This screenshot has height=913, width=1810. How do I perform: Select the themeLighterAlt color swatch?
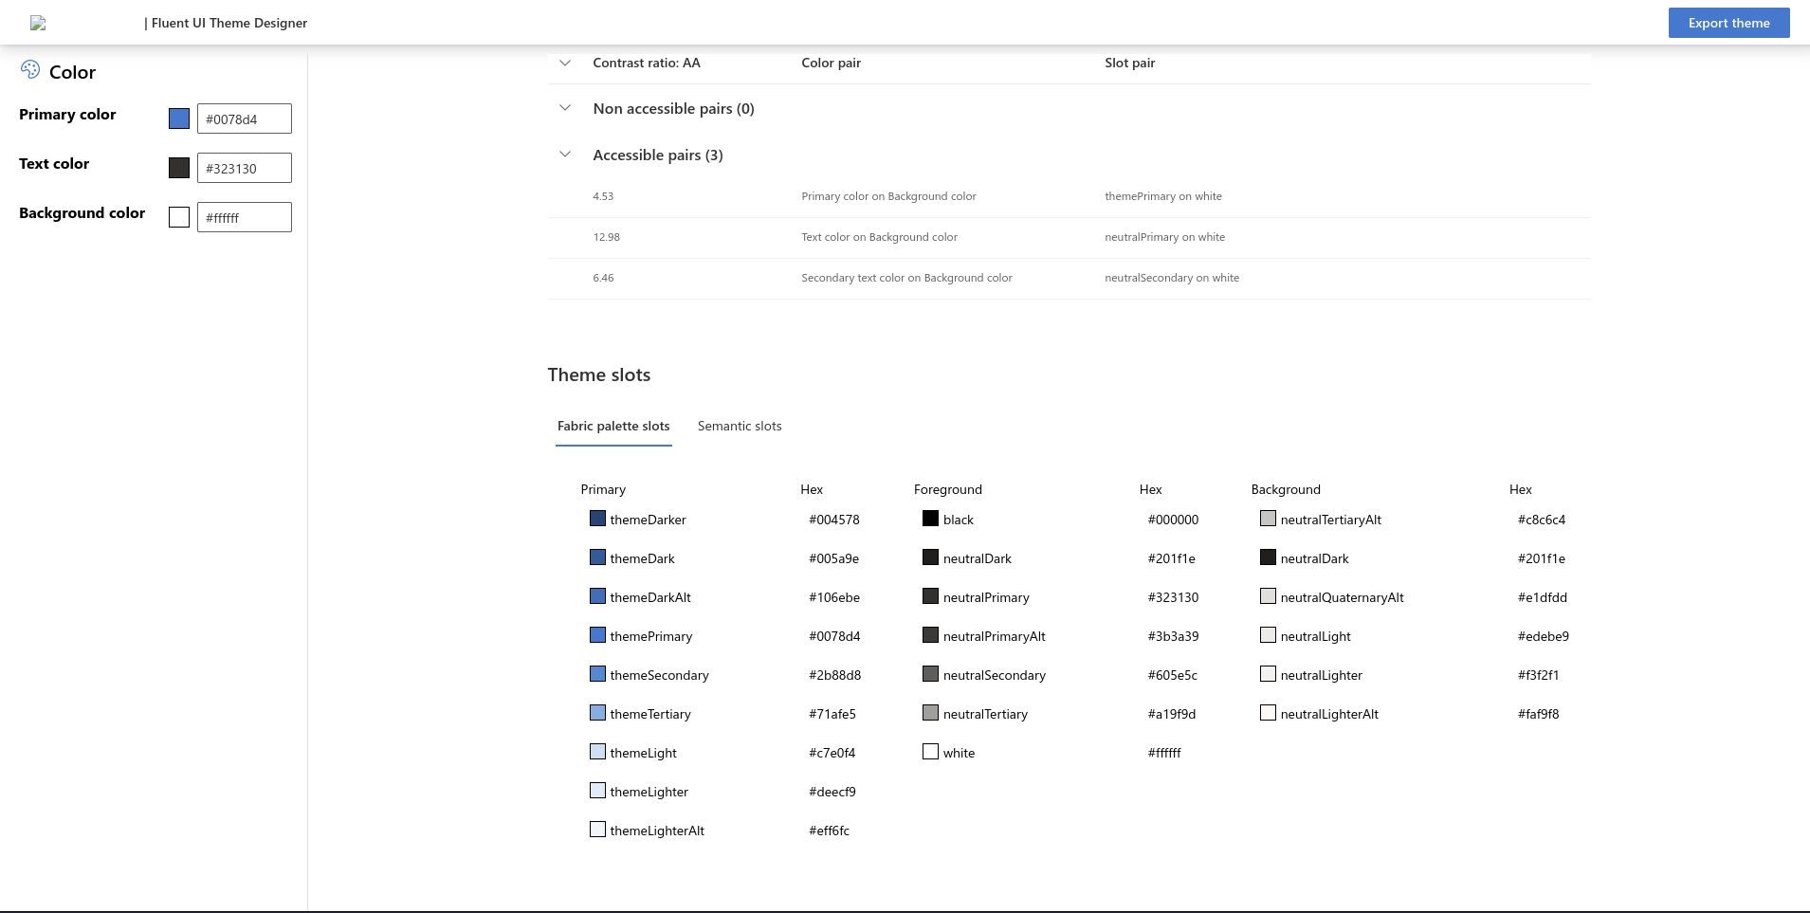597,829
